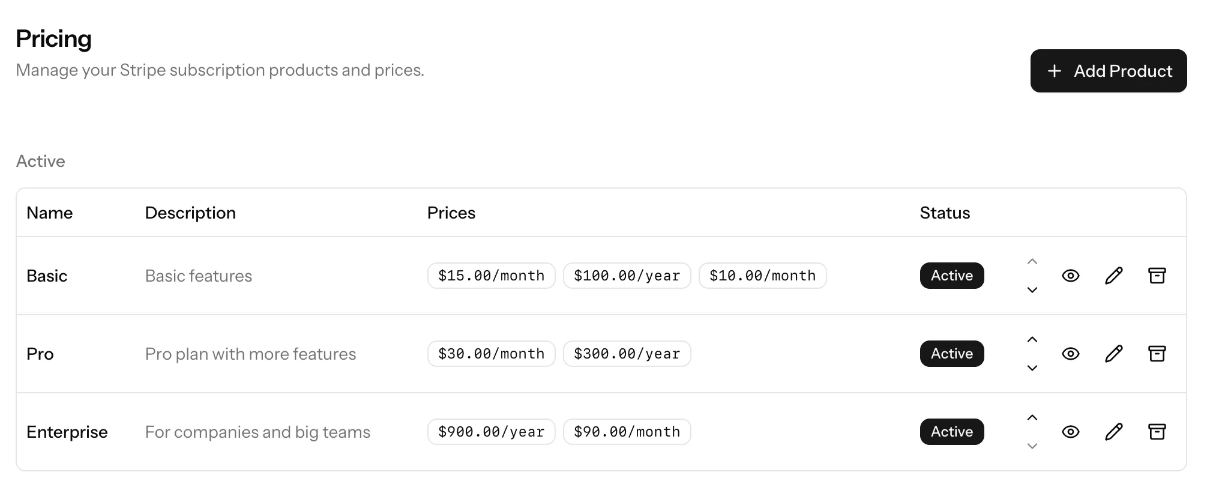Select the $100.00/year price chip for Basic

627,276
